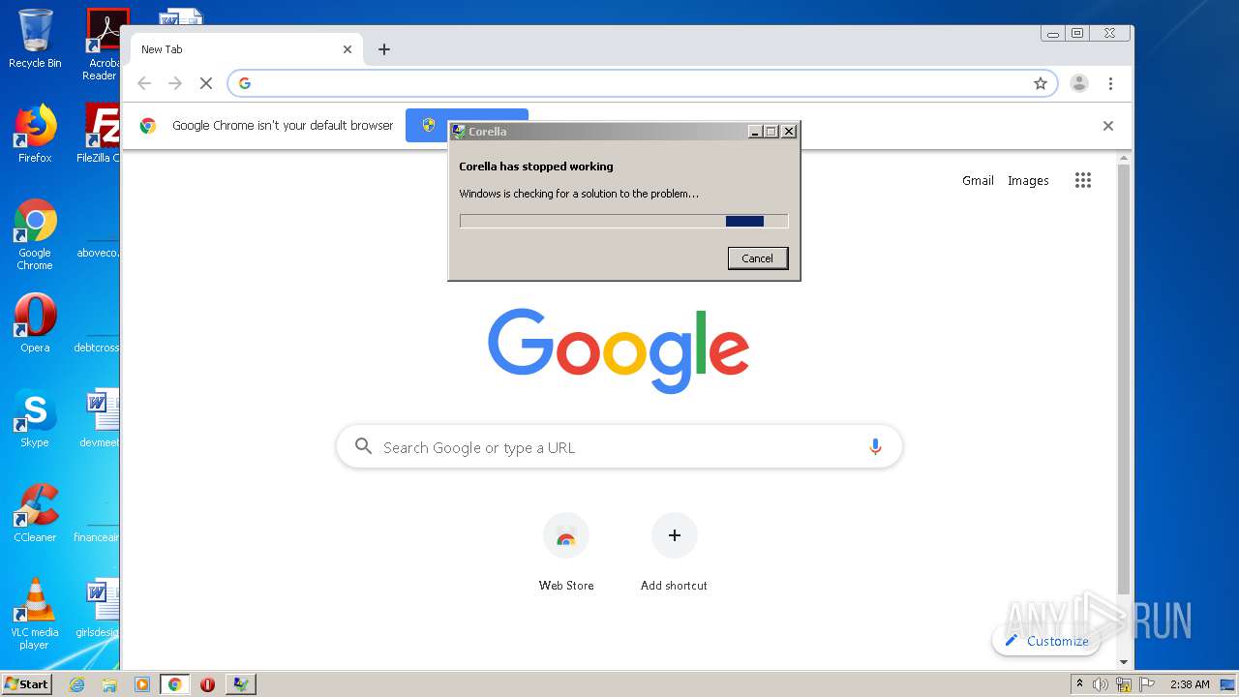
Task: Cancel the Corella error dialog
Action: coord(758,258)
